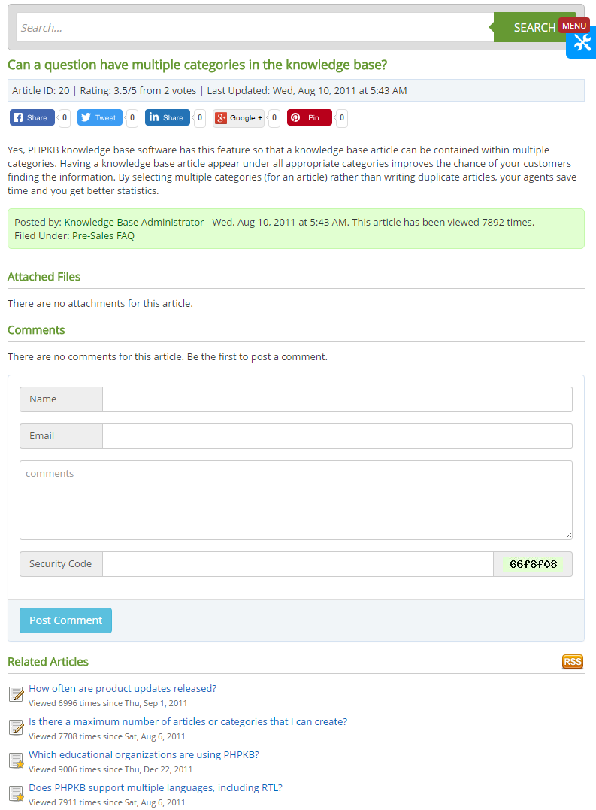Share article via Google + button
This screenshot has width=596, height=810.
[x=238, y=117]
